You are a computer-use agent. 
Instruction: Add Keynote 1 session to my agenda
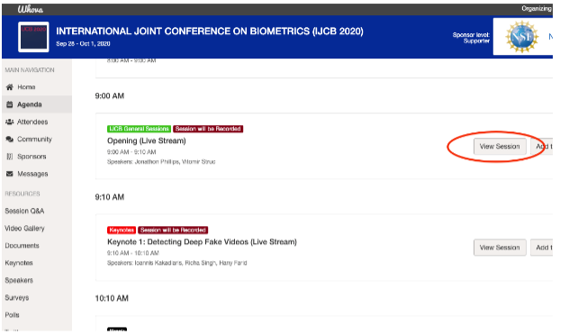(542, 248)
